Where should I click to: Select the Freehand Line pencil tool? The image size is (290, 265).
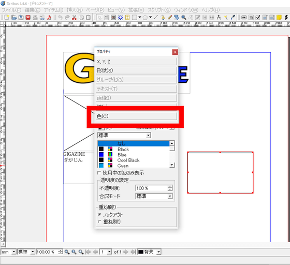pyautogui.click(x=170, y=18)
